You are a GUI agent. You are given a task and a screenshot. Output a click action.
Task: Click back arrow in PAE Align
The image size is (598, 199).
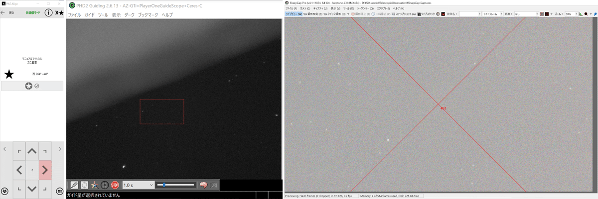tap(3, 12)
